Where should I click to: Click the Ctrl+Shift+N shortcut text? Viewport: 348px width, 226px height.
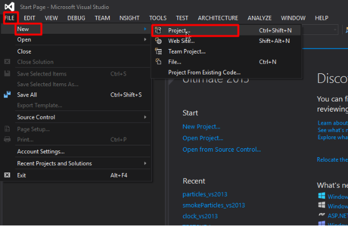[275, 30]
